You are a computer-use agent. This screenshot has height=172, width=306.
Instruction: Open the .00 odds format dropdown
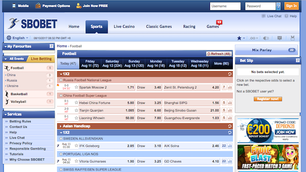click(x=254, y=38)
